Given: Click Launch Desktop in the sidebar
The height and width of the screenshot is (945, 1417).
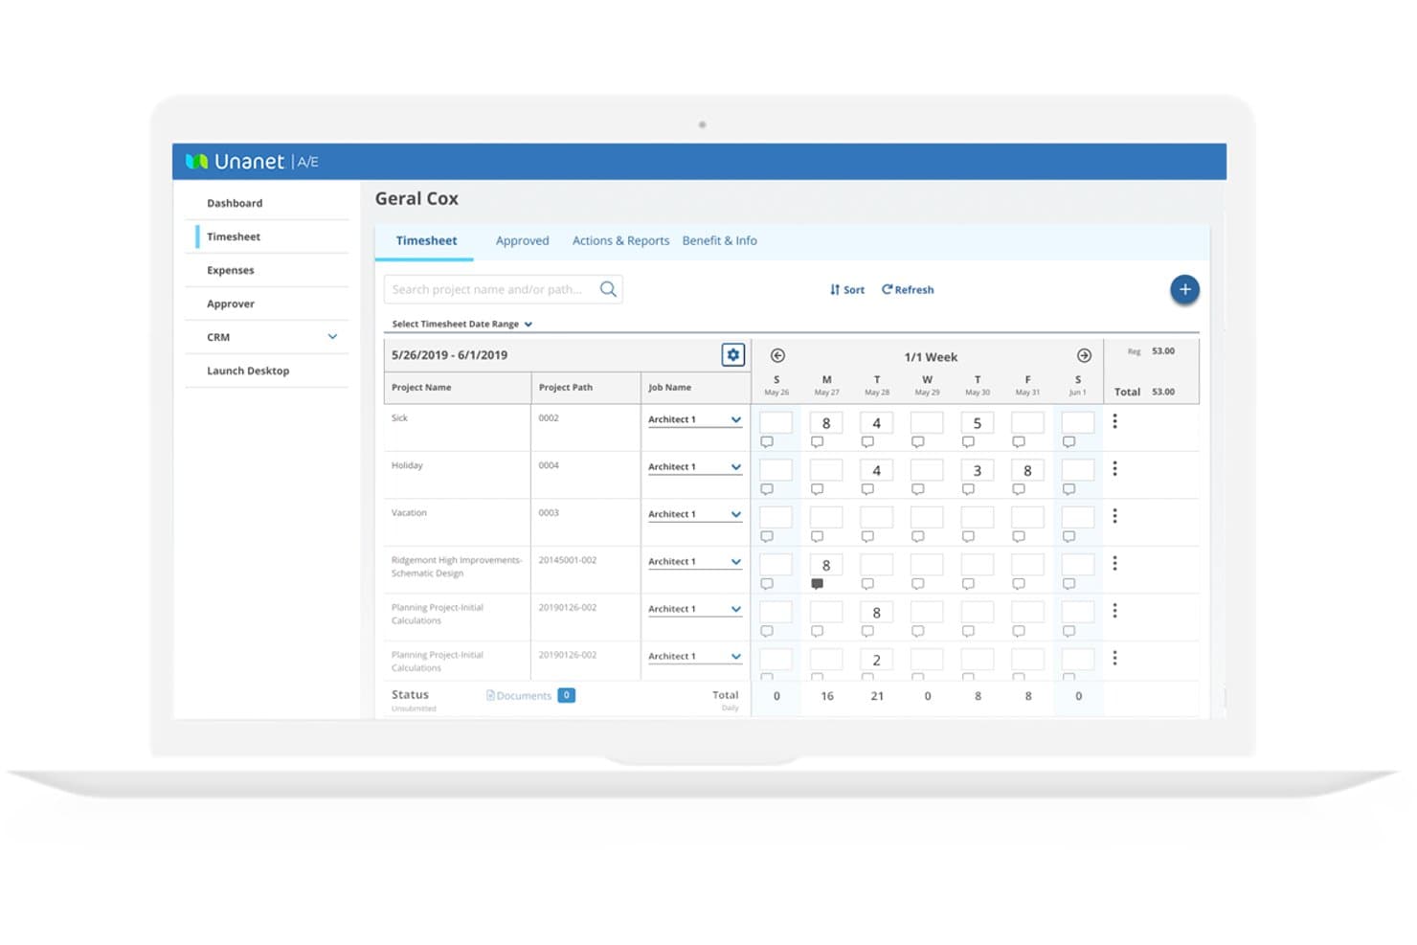Looking at the screenshot, I should (x=248, y=371).
